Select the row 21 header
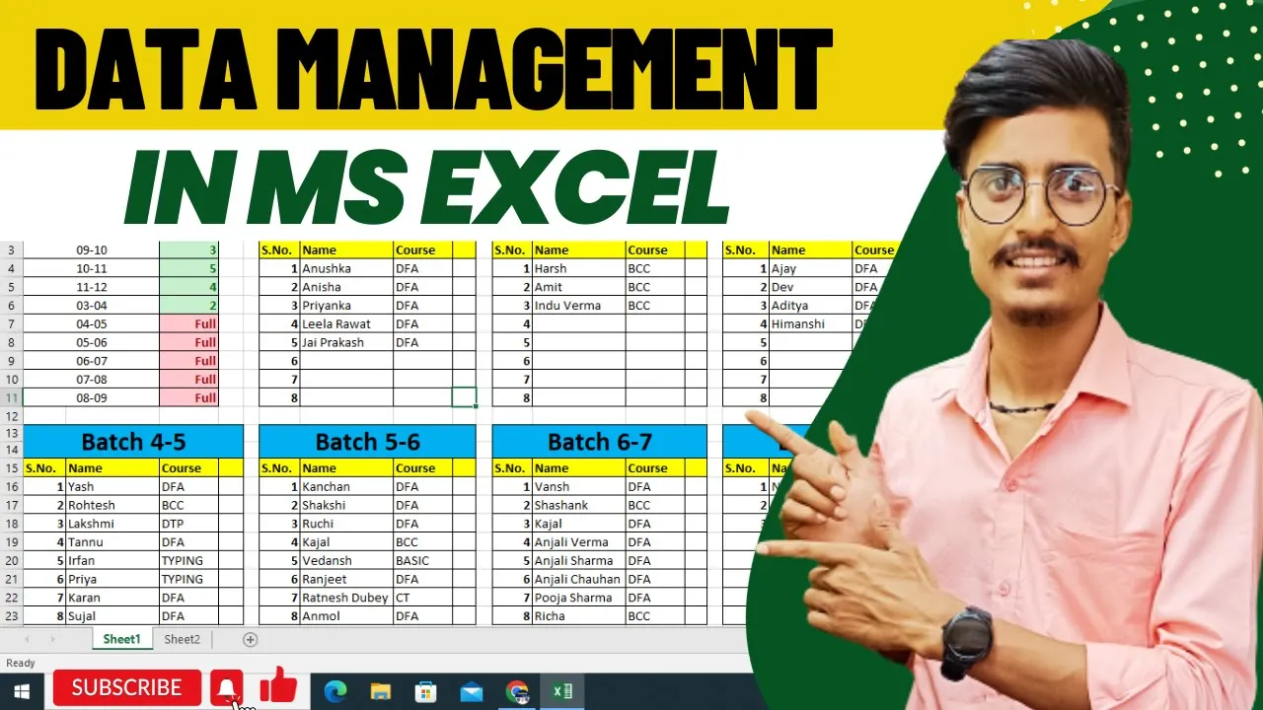 [11, 579]
